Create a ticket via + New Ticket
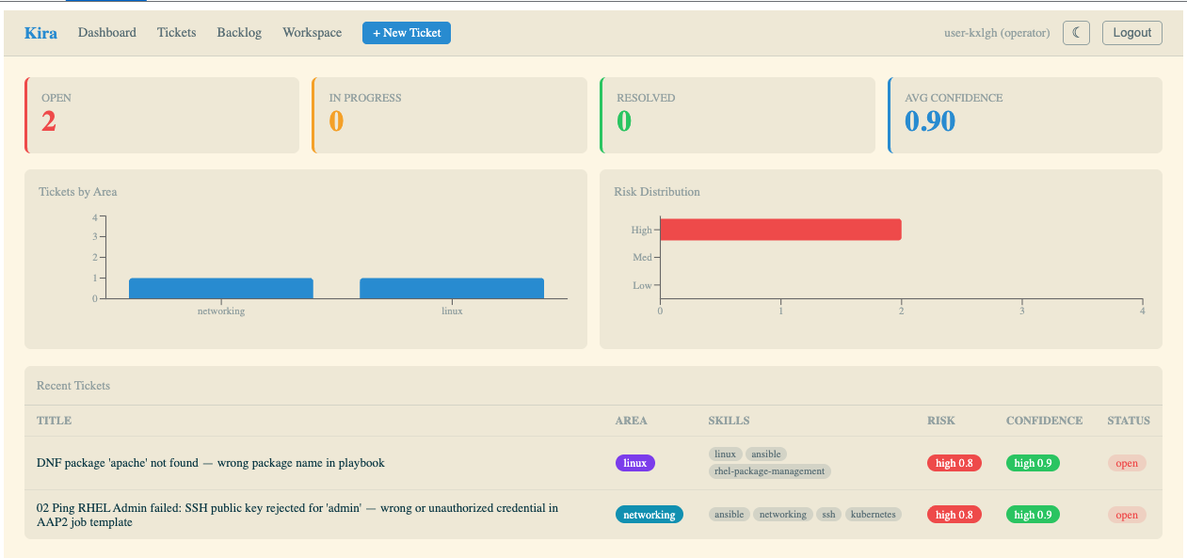This screenshot has height=558, width=1187. tap(407, 33)
